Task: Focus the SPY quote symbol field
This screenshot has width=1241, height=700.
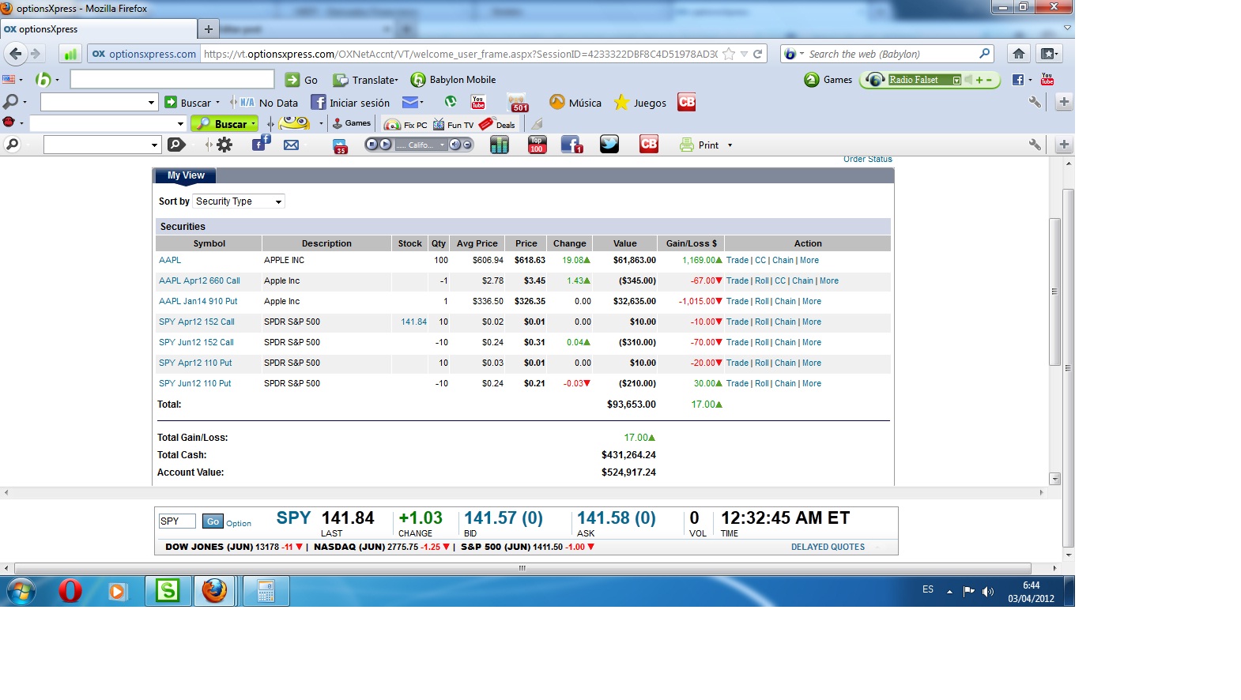Action: [x=177, y=521]
